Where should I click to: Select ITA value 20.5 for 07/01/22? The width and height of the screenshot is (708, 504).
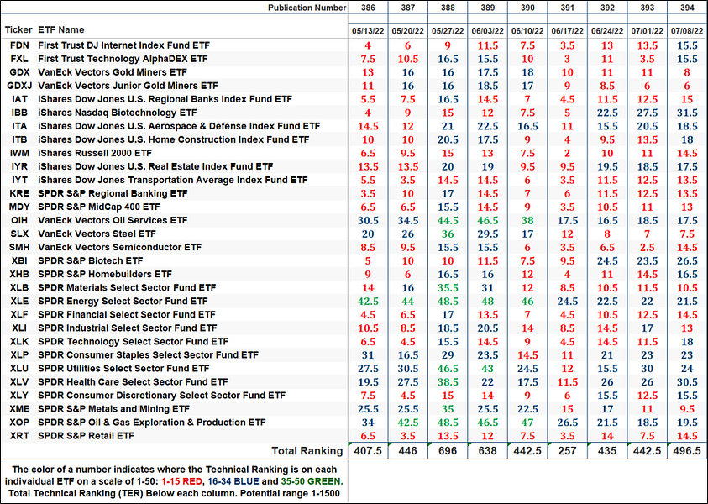pos(647,127)
